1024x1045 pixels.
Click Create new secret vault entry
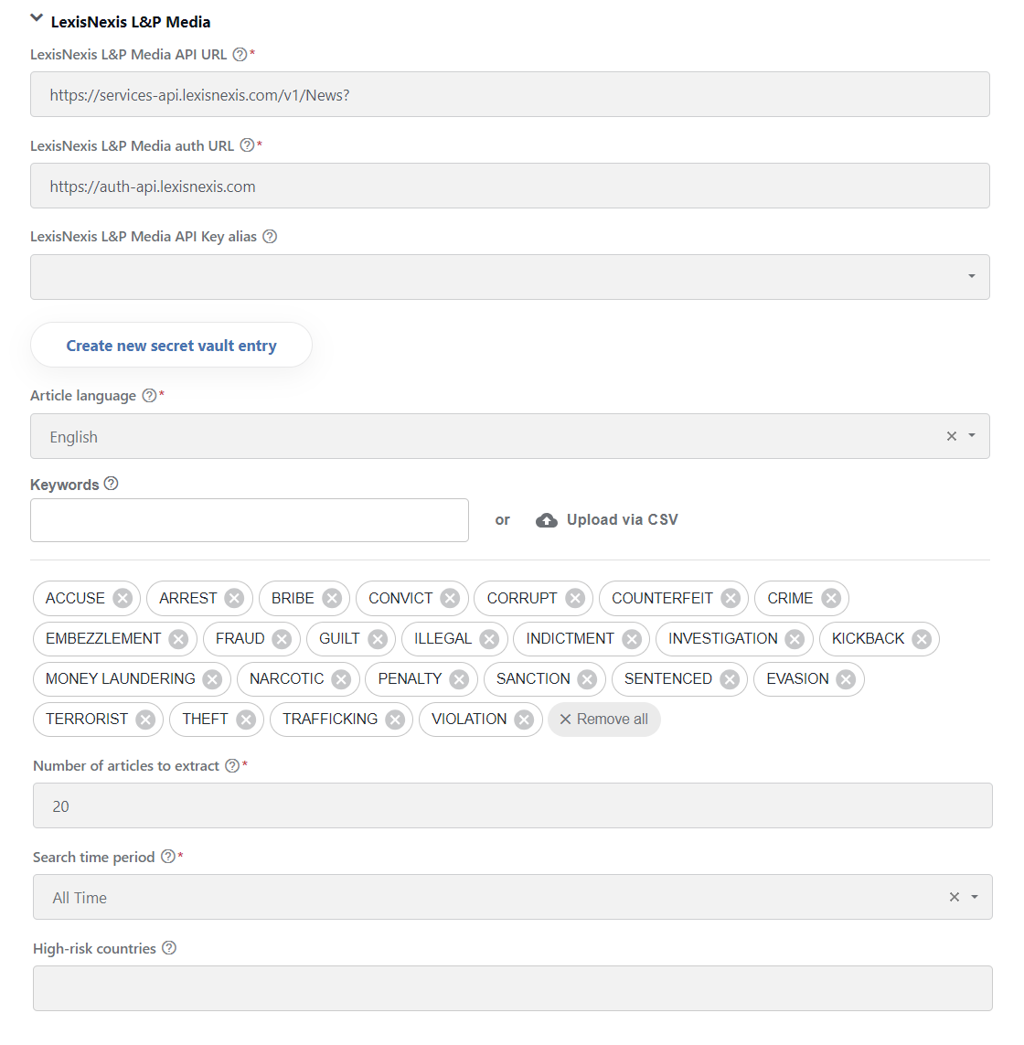171,346
